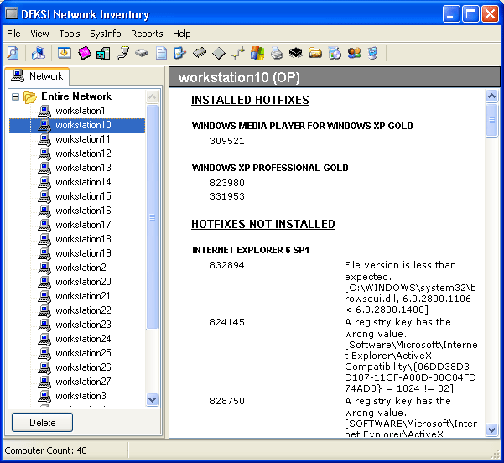Open the Tools menu
Screen dimensions: 504x463
pos(70,34)
